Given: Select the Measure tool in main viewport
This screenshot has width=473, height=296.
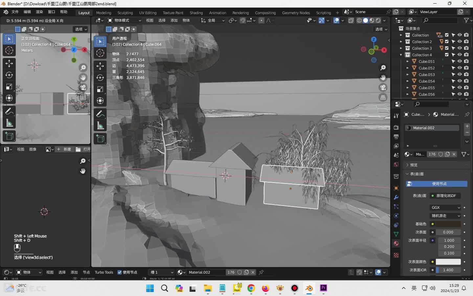Looking at the screenshot, I should coord(100,126).
